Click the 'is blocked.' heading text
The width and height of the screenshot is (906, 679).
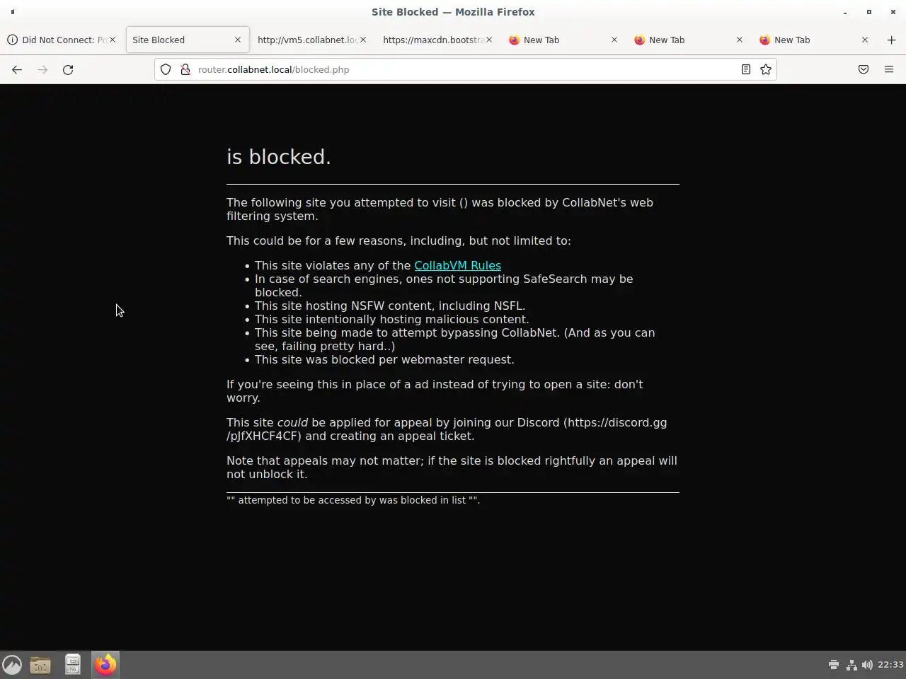(x=279, y=156)
